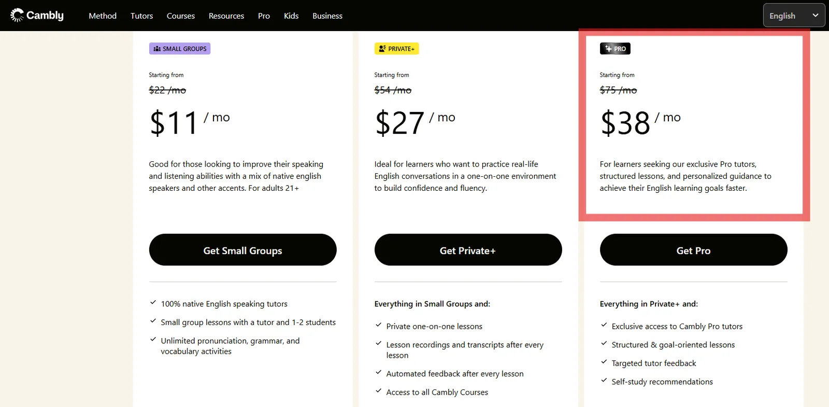The height and width of the screenshot is (407, 829).
Task: Open the English language dropdown
Action: (794, 15)
